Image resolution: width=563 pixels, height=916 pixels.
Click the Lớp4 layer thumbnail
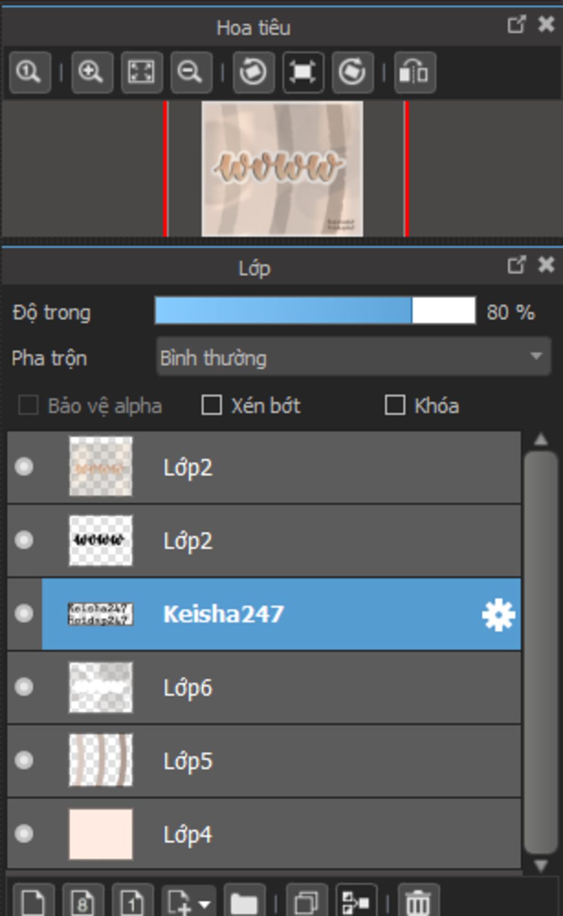tap(101, 833)
